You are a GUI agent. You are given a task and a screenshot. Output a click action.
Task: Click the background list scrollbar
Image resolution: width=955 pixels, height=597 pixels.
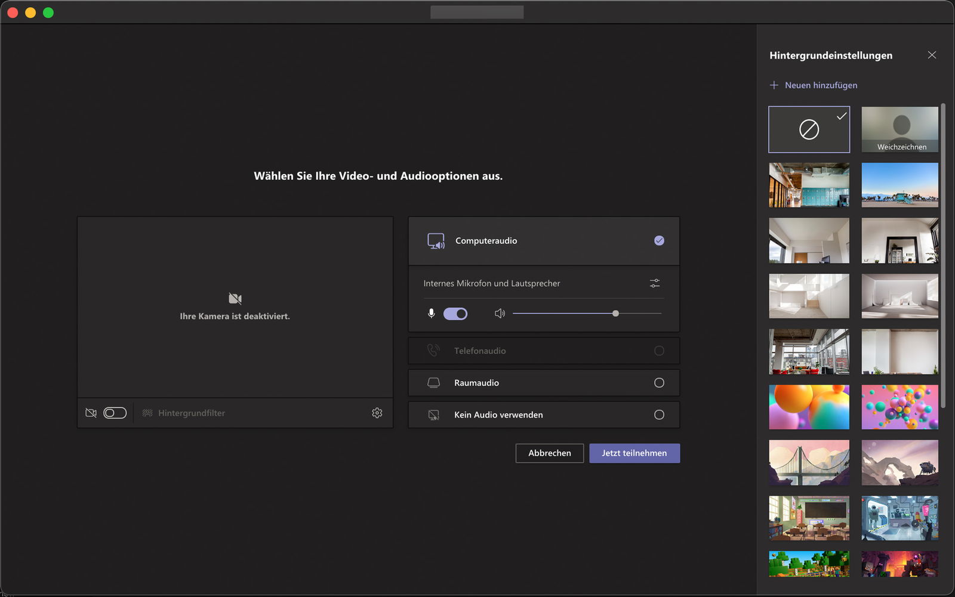pos(943,256)
